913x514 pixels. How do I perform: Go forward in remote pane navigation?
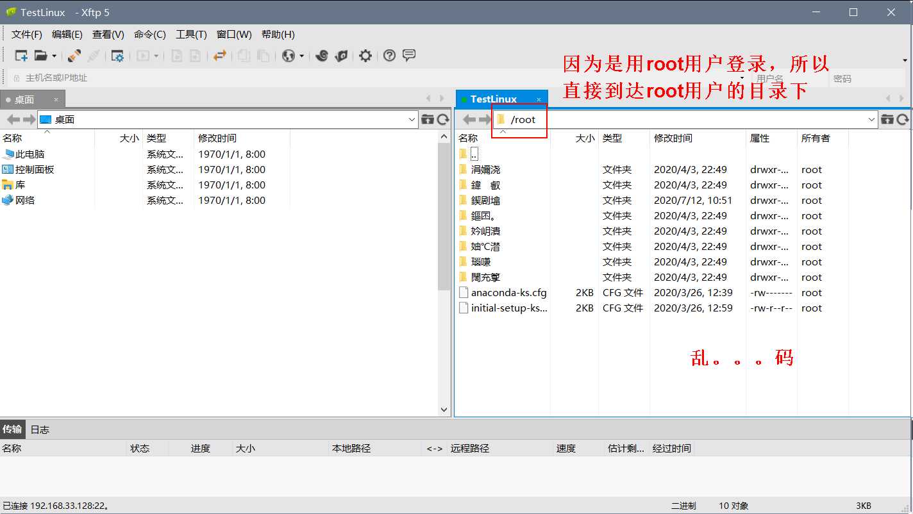[485, 119]
